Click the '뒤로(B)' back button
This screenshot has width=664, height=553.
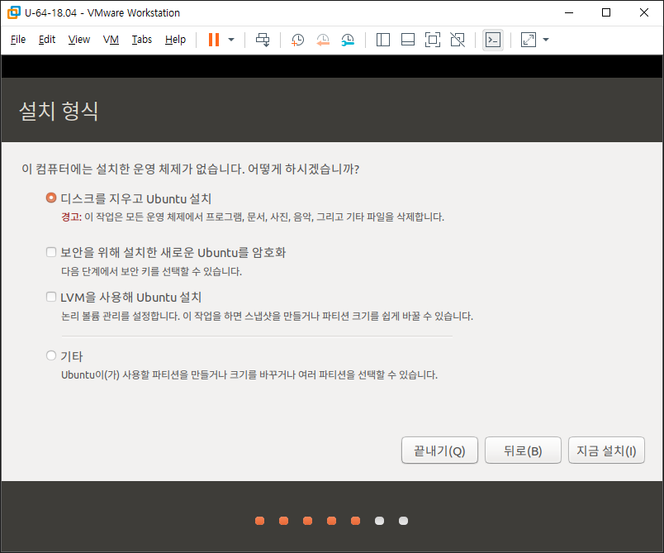click(x=523, y=451)
